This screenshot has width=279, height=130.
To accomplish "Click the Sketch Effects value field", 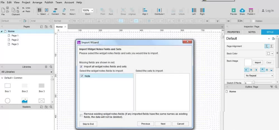I will point(248,83).
